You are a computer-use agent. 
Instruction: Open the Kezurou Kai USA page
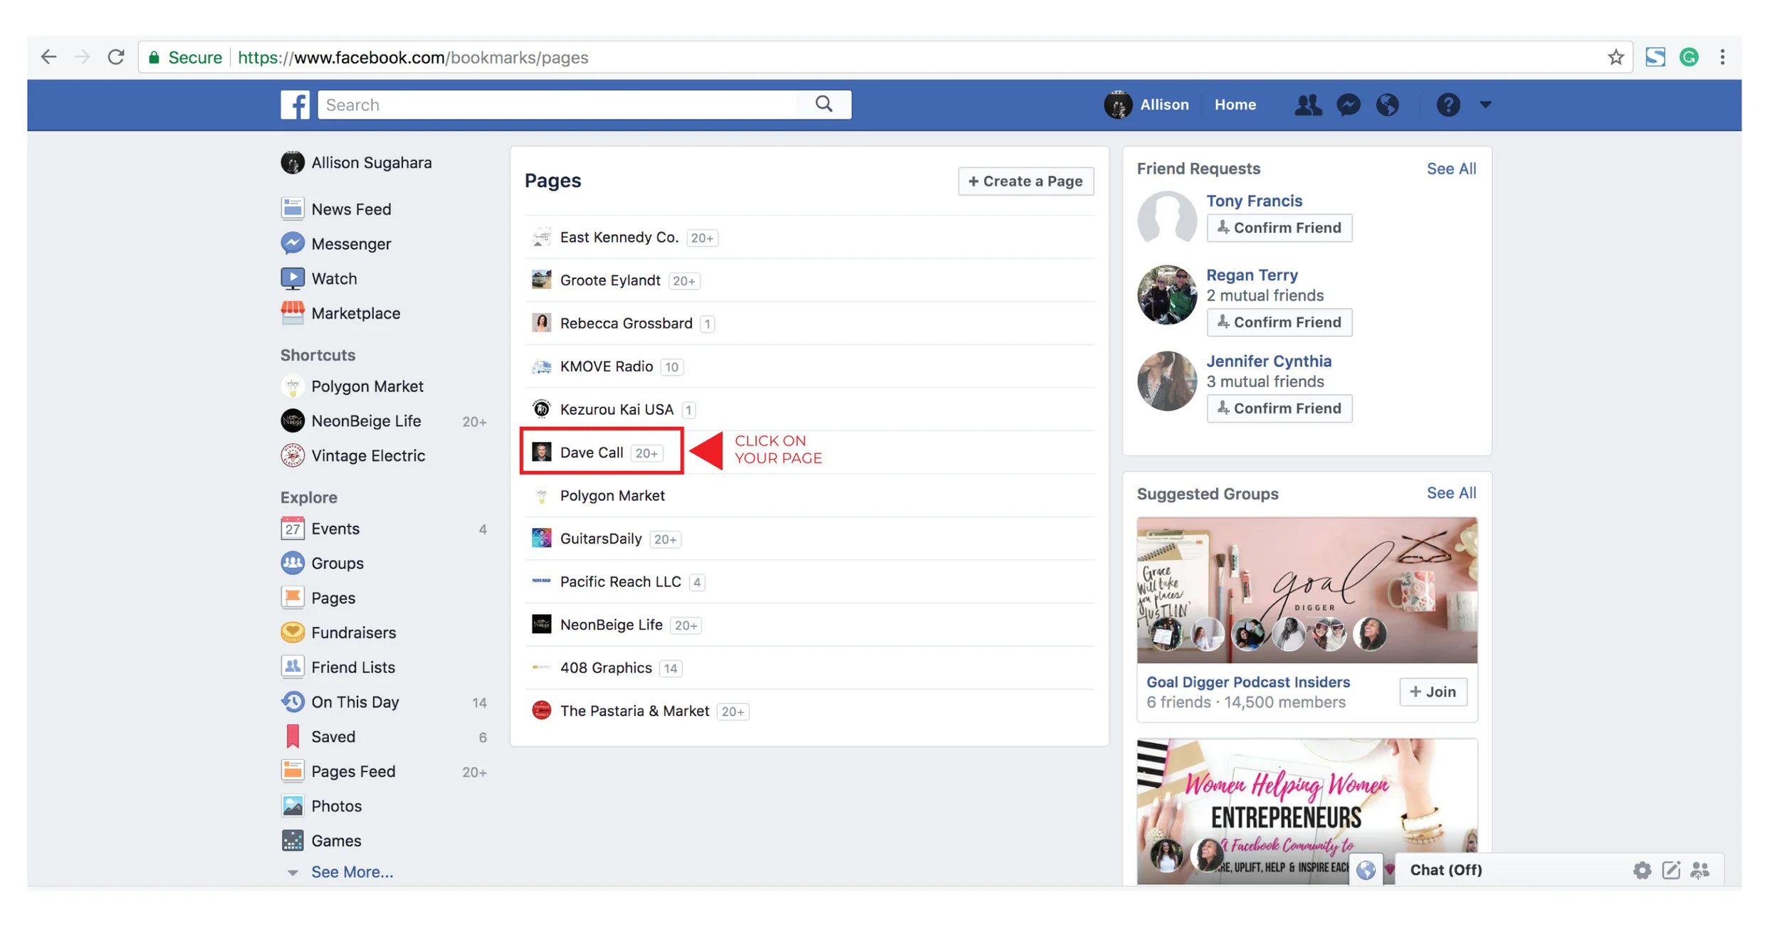pyautogui.click(x=617, y=409)
